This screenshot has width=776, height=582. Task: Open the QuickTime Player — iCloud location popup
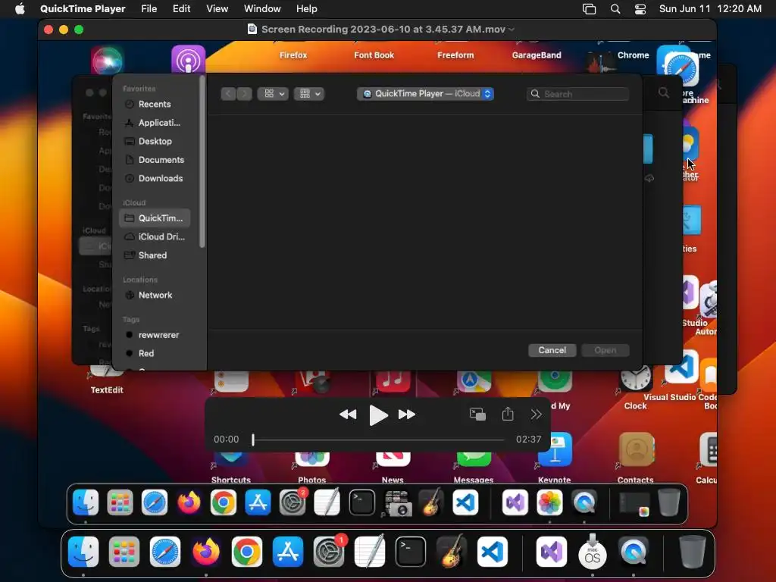pos(426,93)
